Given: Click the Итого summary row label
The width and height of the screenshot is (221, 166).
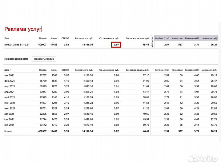Looking at the screenshot, I should tap(8, 131).
